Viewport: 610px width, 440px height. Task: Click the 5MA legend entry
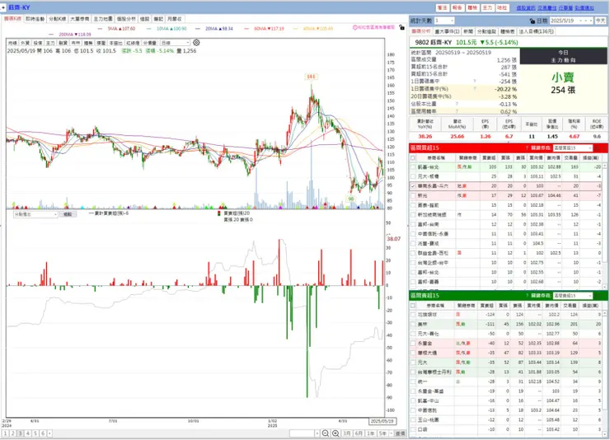[116, 28]
